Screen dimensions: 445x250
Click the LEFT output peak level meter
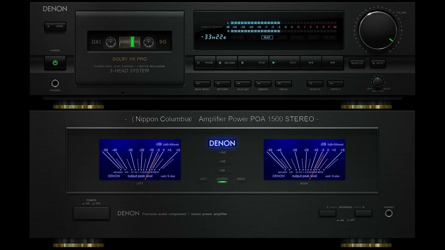(x=140, y=160)
